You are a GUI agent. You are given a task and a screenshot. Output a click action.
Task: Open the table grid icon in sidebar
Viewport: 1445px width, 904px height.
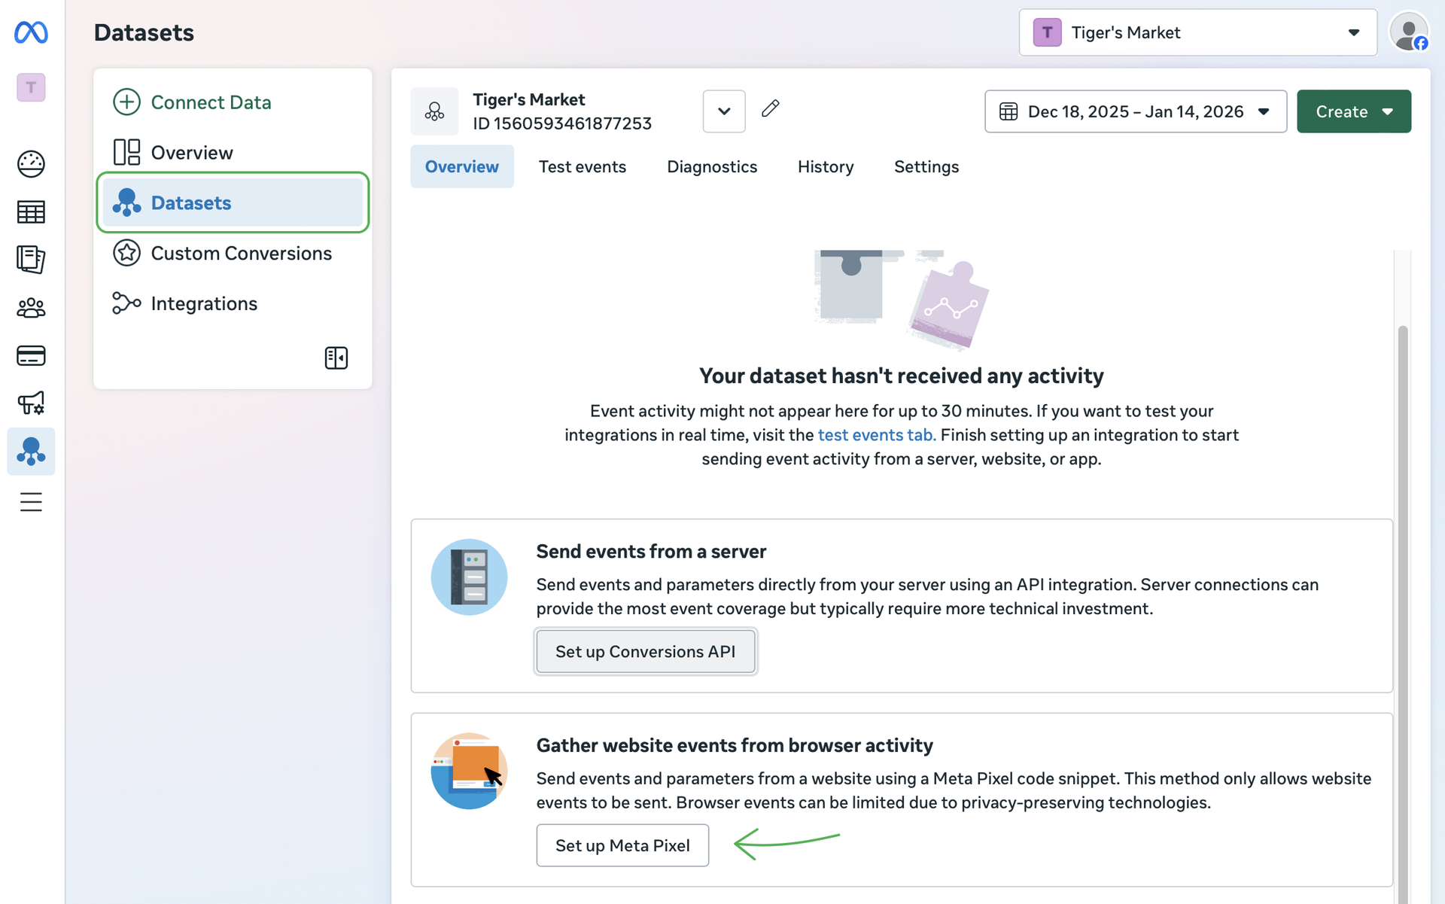(x=31, y=212)
